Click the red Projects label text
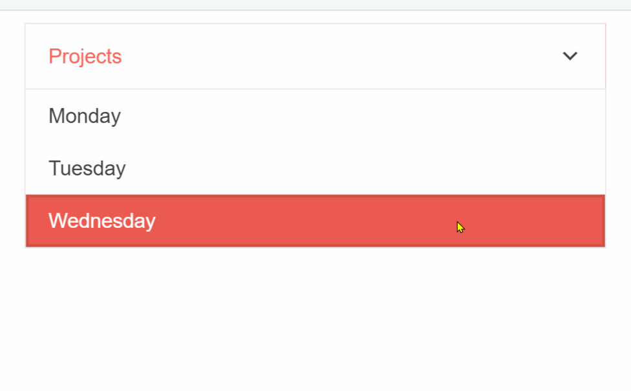Viewport: 631px width, 391px height. coord(85,56)
